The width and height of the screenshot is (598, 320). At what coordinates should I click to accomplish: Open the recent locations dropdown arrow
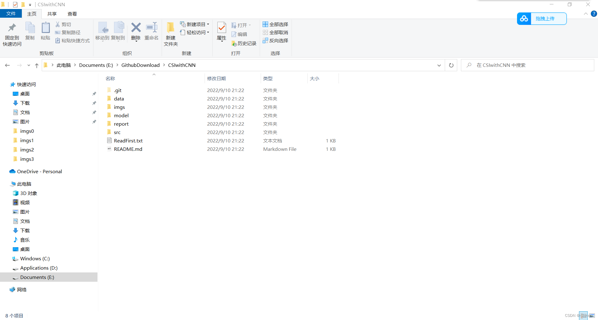tap(29, 65)
